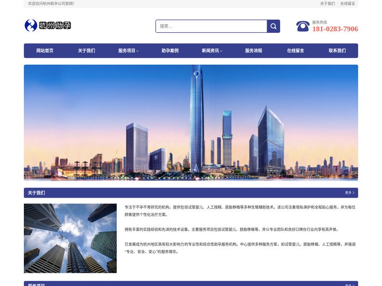Open 在线留言 in the main navigation bar
The width and height of the screenshot is (382, 286).
tap(296, 51)
